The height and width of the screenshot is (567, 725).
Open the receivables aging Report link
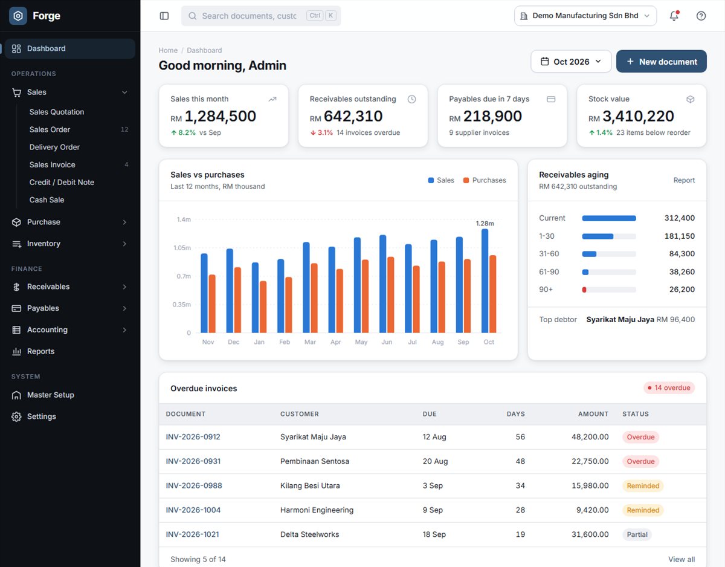point(684,180)
